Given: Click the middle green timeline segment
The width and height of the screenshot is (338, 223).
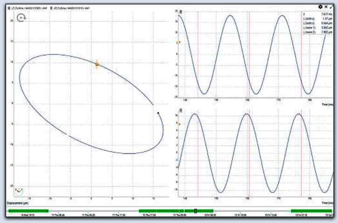Looking at the screenshot, I should (159, 211).
